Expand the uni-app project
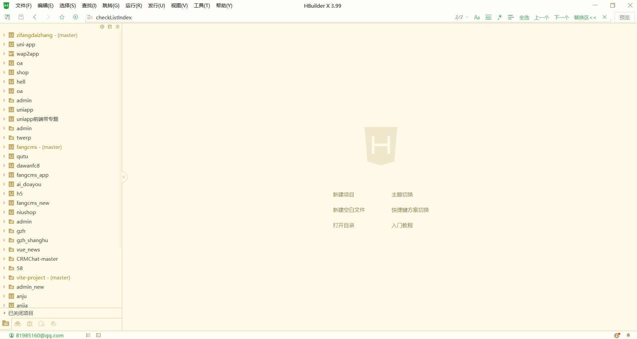The height and width of the screenshot is (339, 637). pyautogui.click(x=4, y=44)
